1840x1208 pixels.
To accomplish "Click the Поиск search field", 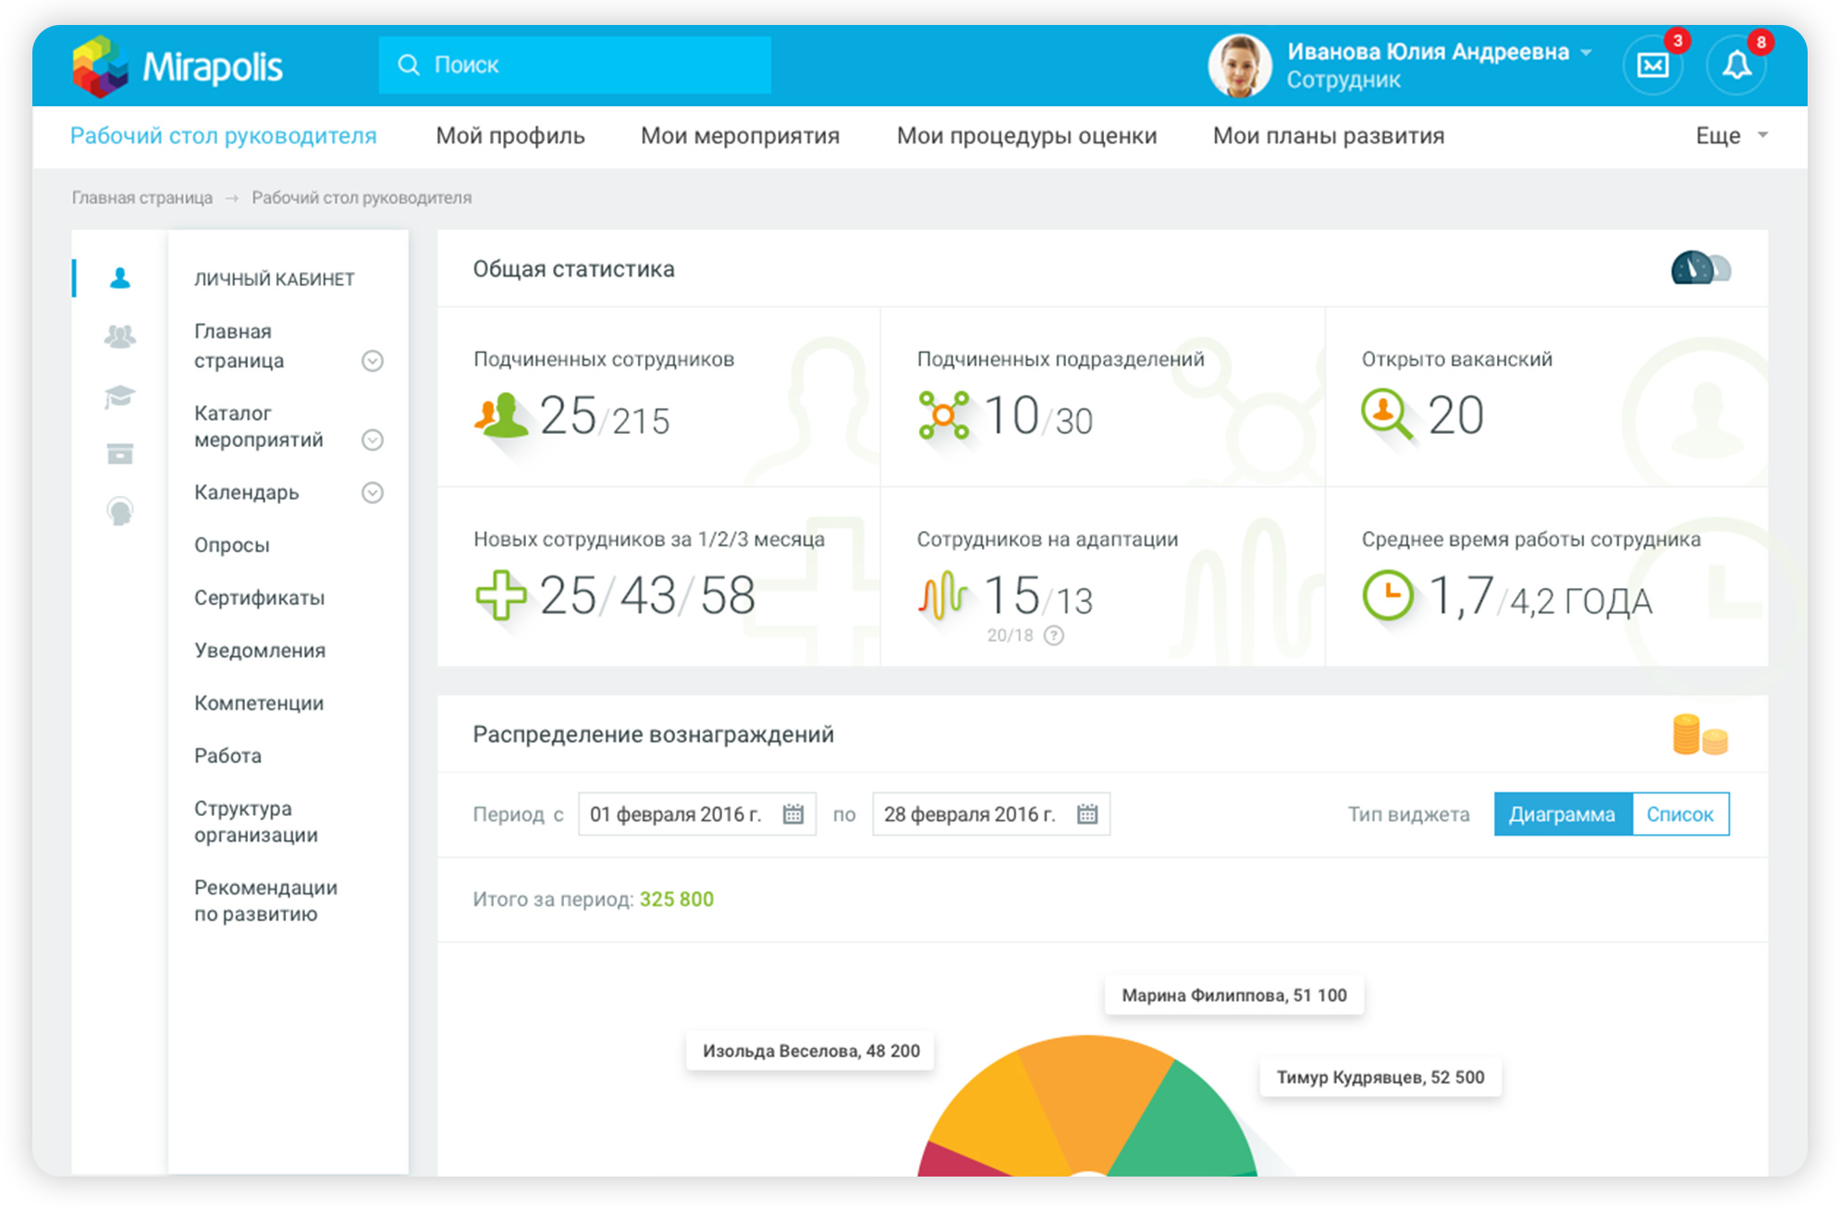I will [574, 65].
